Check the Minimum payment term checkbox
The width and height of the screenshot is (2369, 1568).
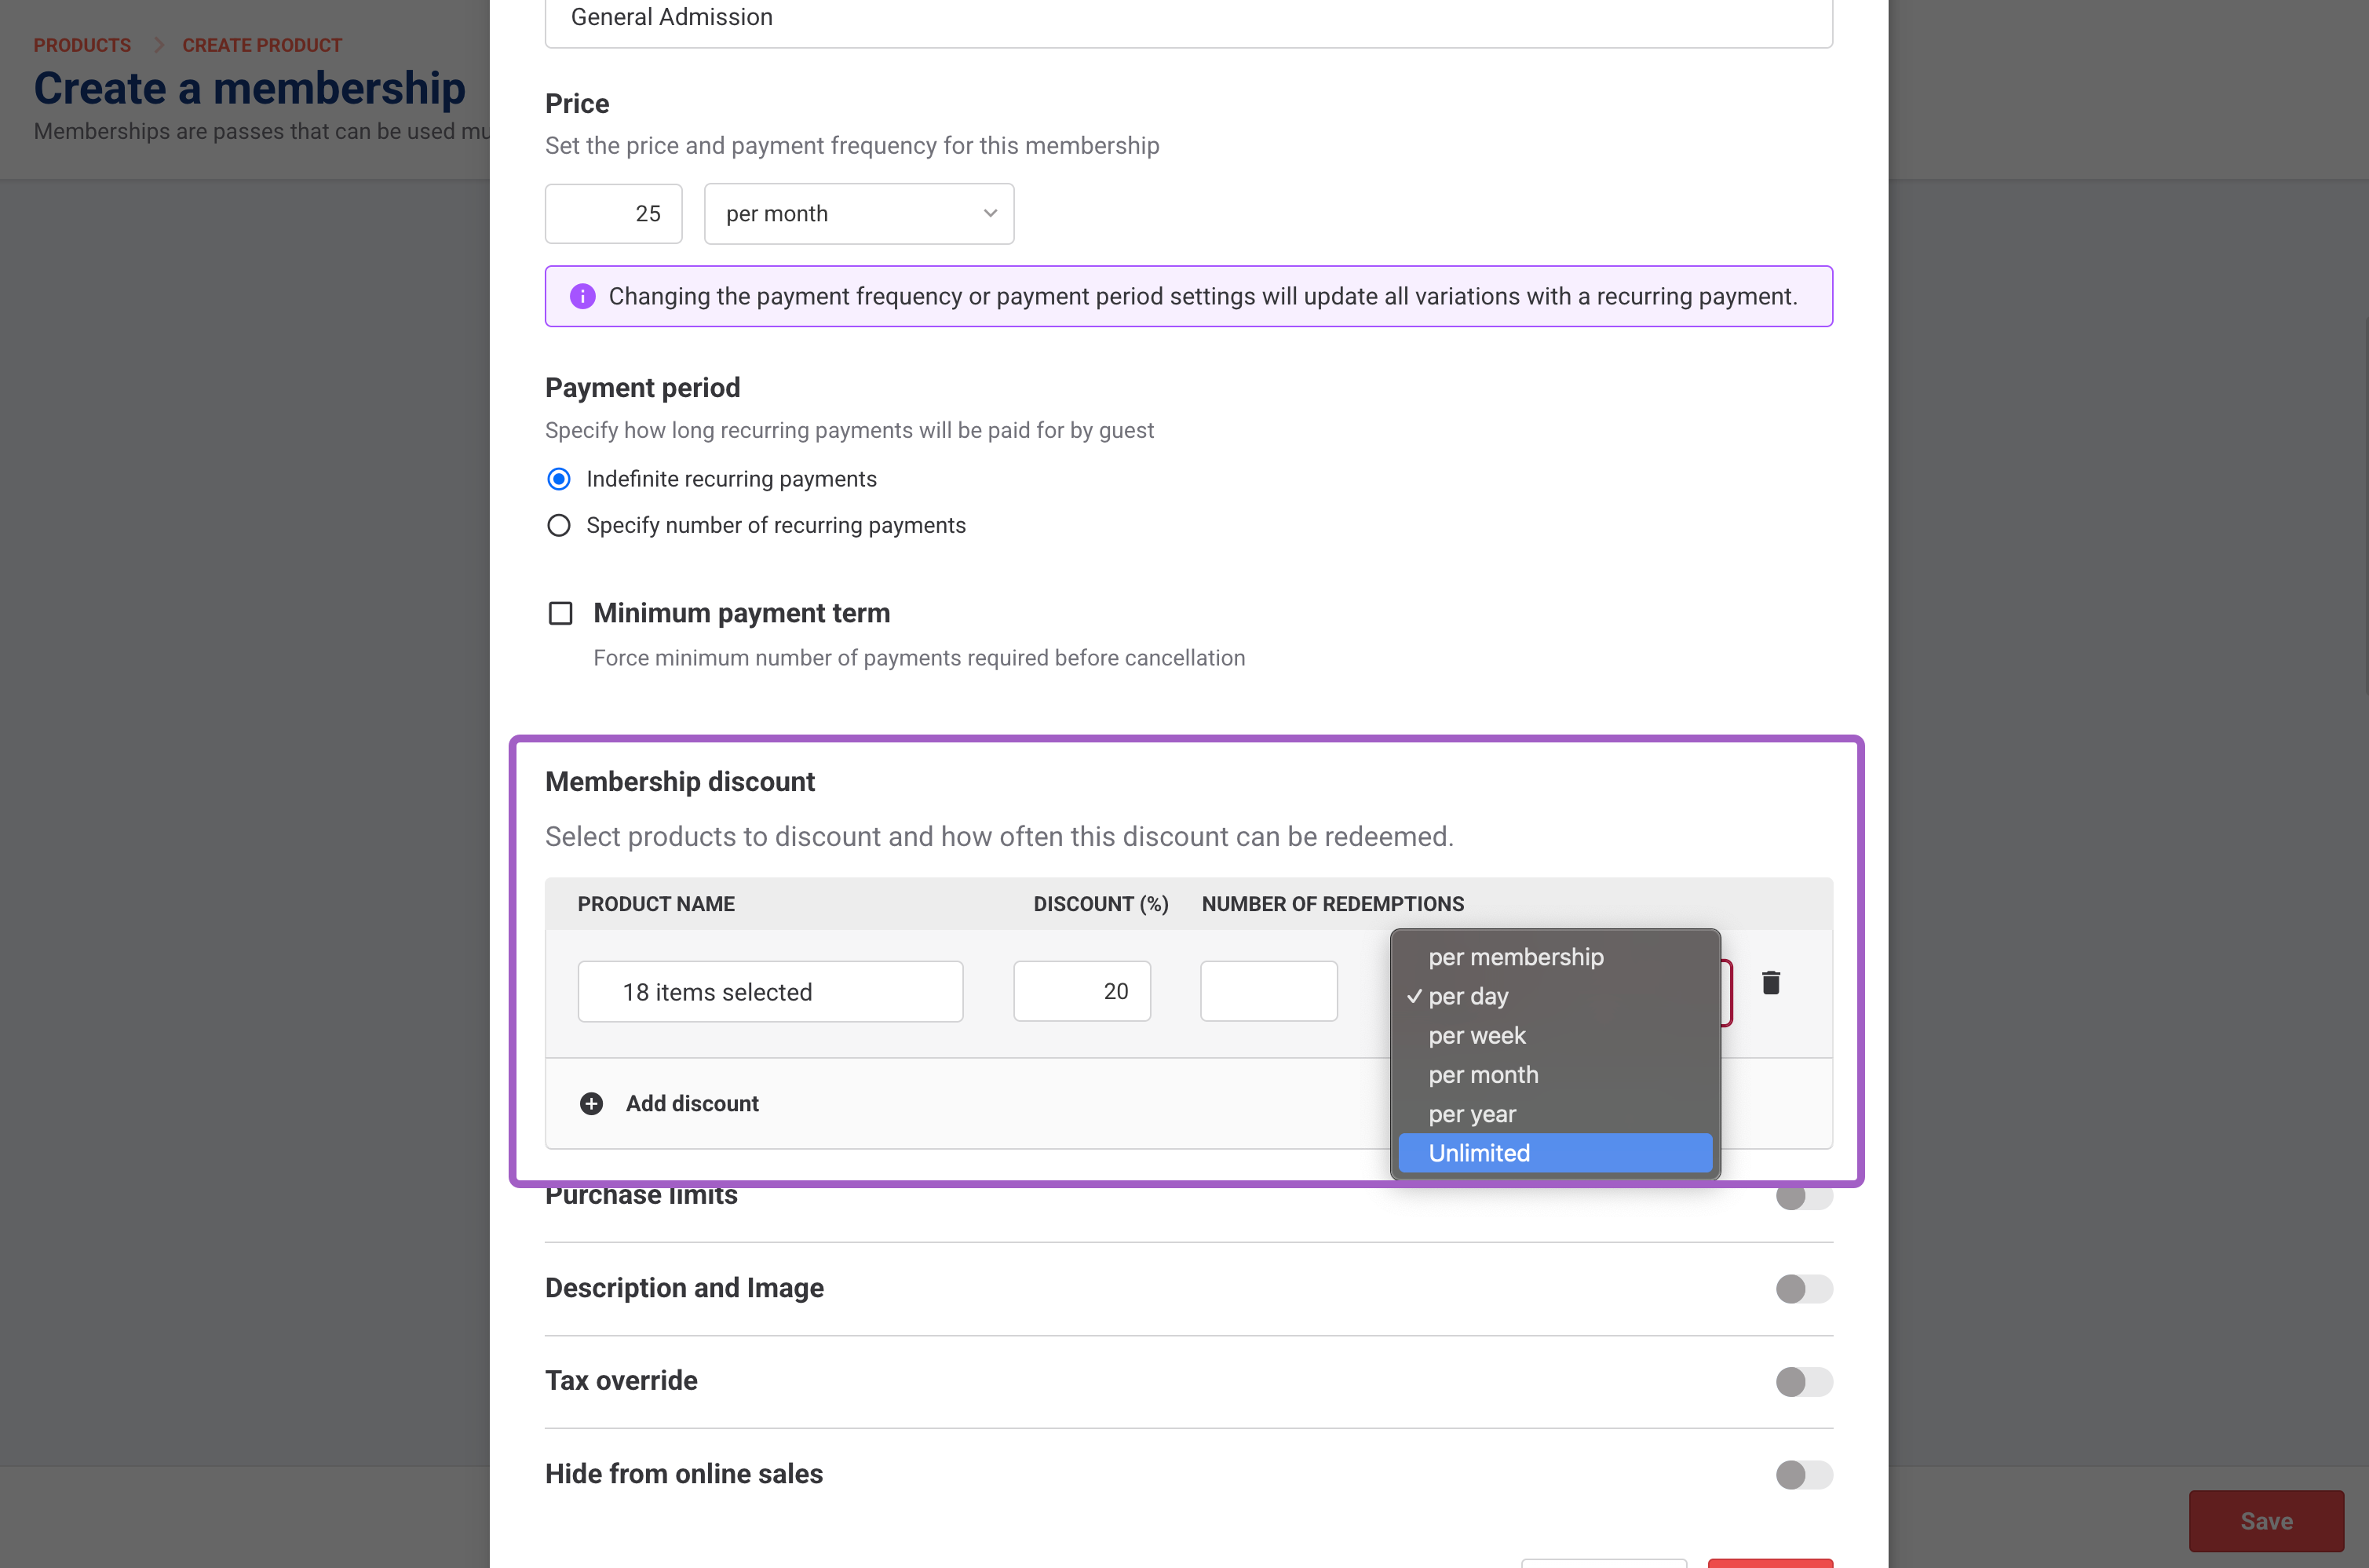(560, 613)
